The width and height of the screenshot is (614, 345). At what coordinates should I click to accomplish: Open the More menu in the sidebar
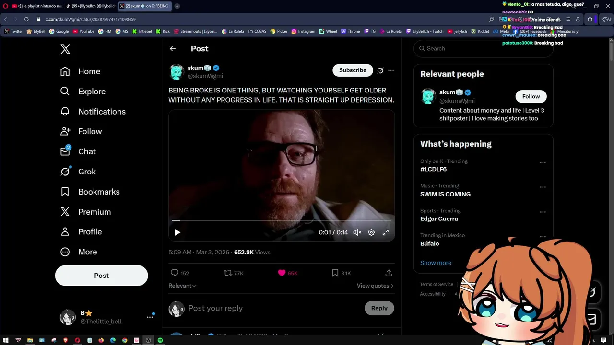(x=78, y=252)
